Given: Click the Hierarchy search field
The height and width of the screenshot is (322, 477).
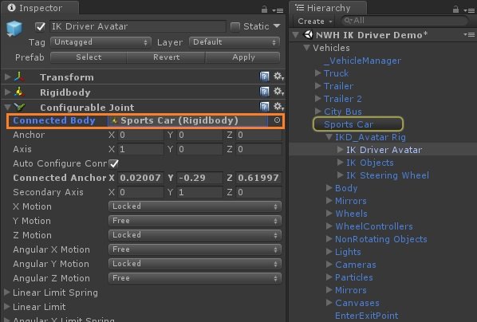Looking at the screenshot, I should (405, 21).
